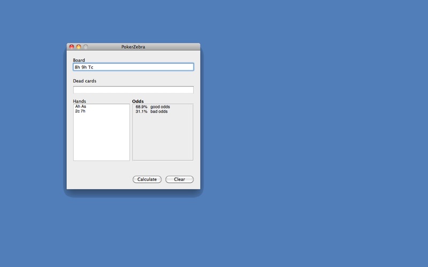This screenshot has height=267, width=428.
Task: Click the Calculate button
Action: pyautogui.click(x=147, y=179)
